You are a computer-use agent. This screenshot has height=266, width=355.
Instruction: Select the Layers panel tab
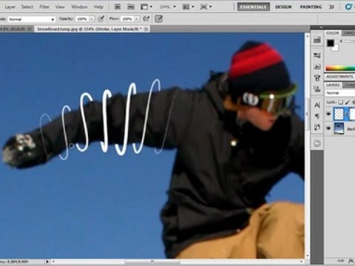click(x=333, y=85)
